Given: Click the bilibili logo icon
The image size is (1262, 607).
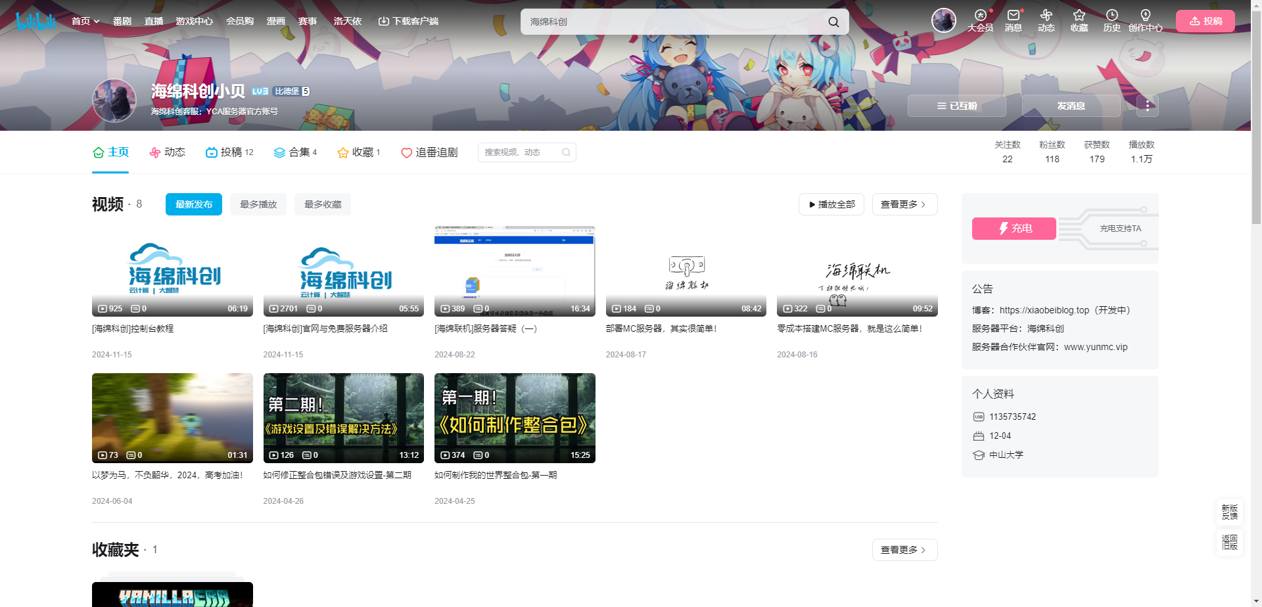Looking at the screenshot, I should coord(35,21).
